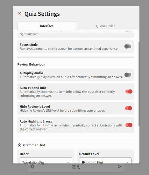Click the Grammar Hint kanji icon
Viewport: 149px width, 175px height.
point(20,145)
